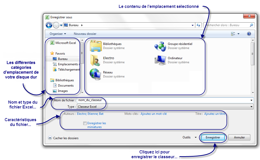Select Documents in the navigation pane
Image resolution: width=260 pixels, height=160 pixels.
pyautogui.click(x=66, y=86)
